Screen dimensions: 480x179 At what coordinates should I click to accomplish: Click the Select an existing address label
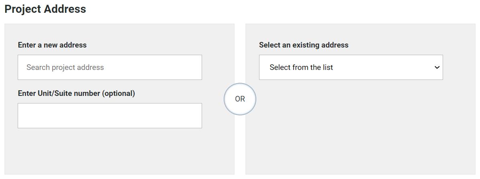(304, 45)
